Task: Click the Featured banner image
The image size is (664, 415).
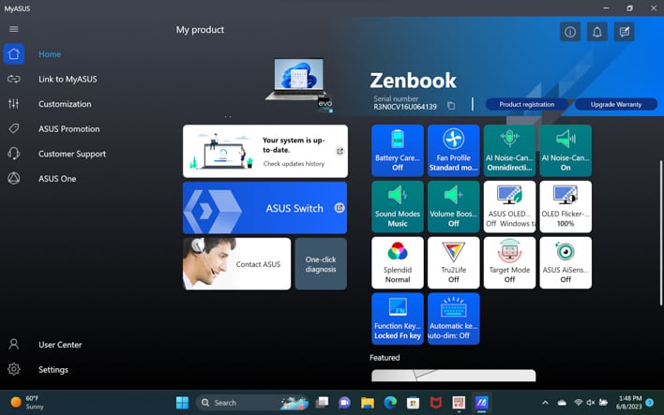Action: pos(454,376)
